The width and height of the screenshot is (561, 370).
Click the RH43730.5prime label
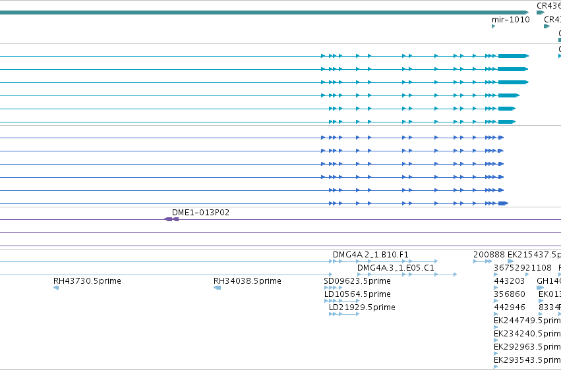pos(87,281)
